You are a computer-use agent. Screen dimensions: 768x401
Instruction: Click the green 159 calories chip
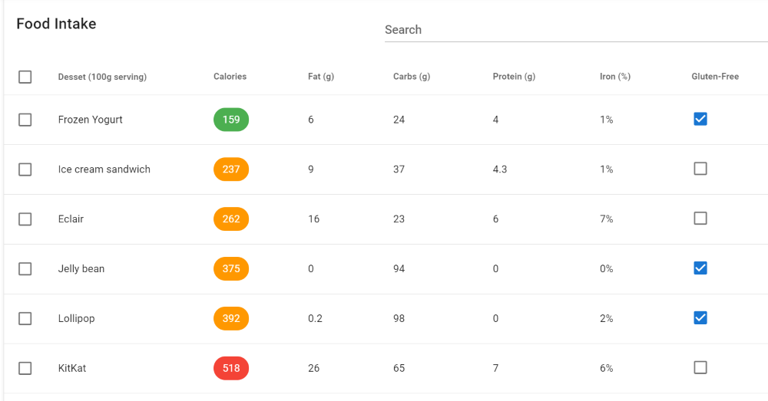point(231,120)
